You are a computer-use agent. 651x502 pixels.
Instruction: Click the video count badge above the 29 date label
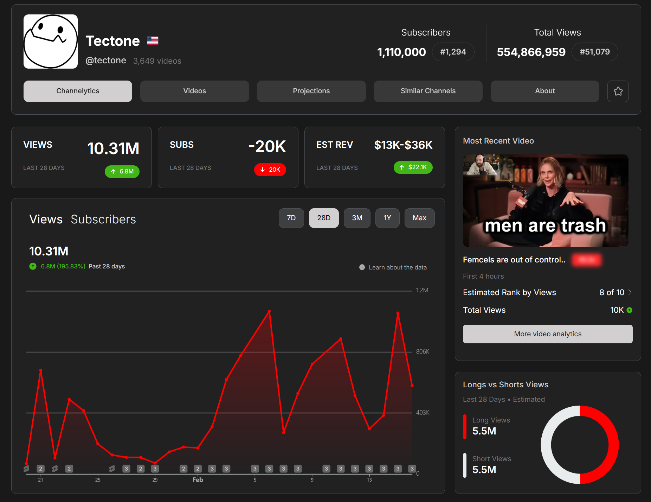click(155, 469)
